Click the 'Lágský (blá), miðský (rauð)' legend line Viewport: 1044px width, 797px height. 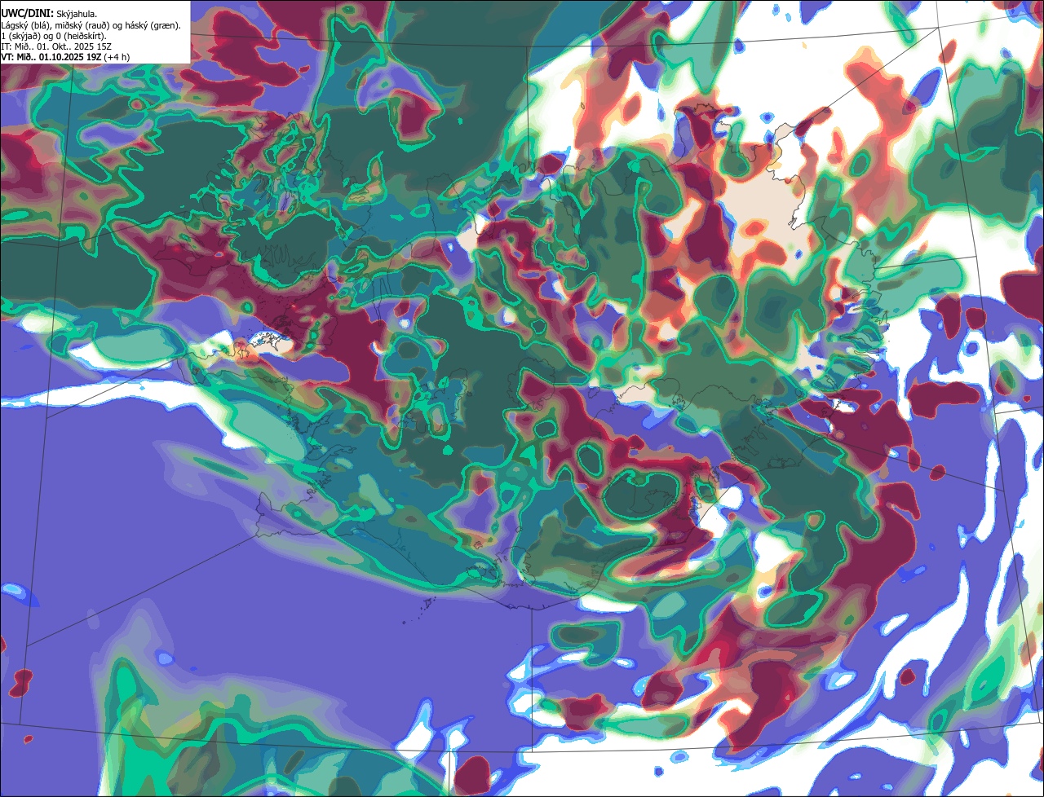click(91, 25)
